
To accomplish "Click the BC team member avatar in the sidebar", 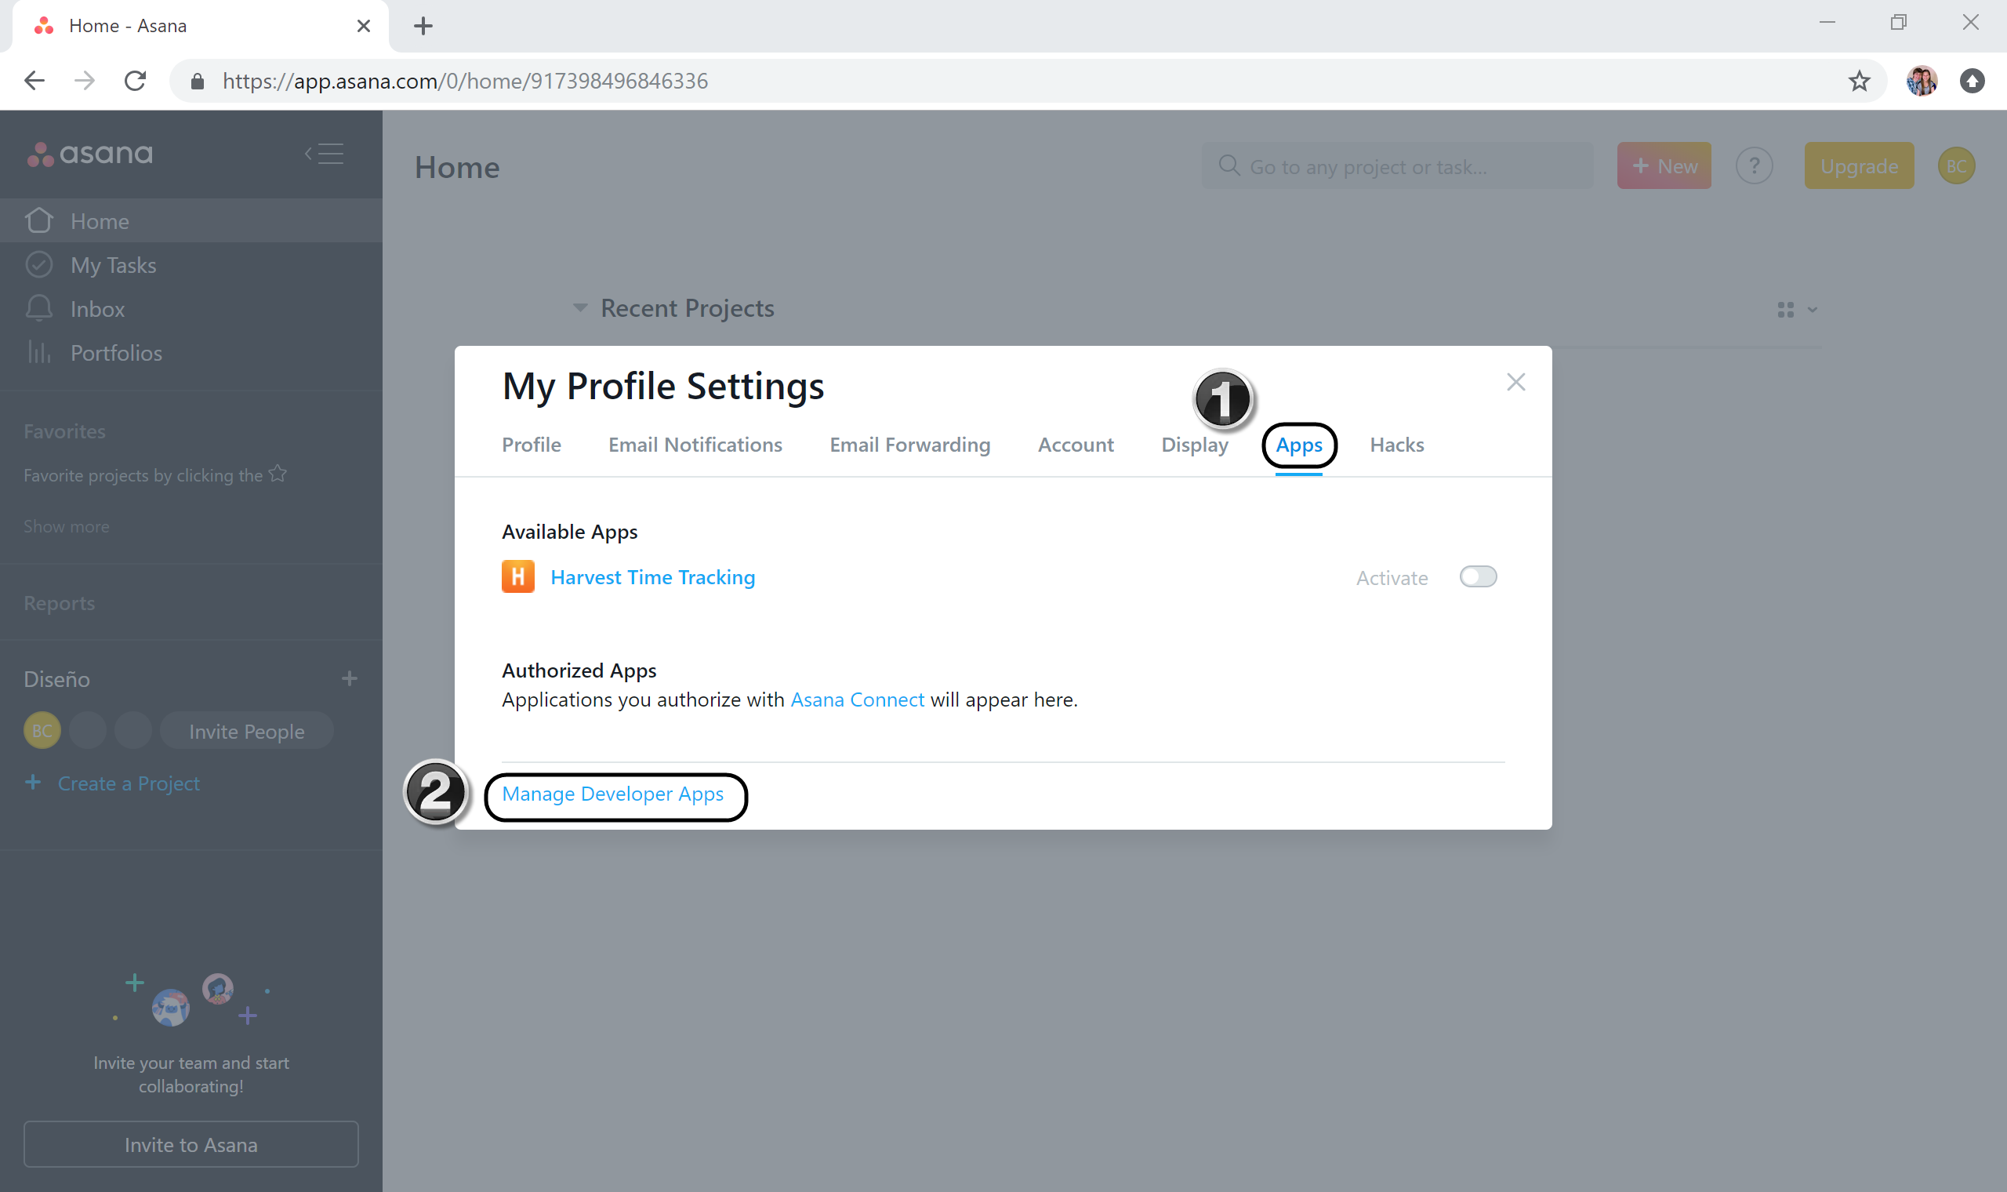I will click(x=42, y=731).
